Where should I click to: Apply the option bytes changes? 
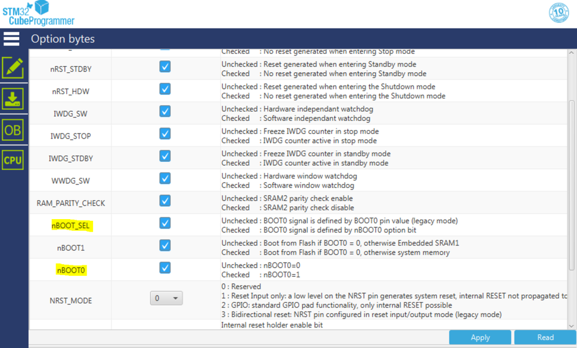[x=480, y=338]
